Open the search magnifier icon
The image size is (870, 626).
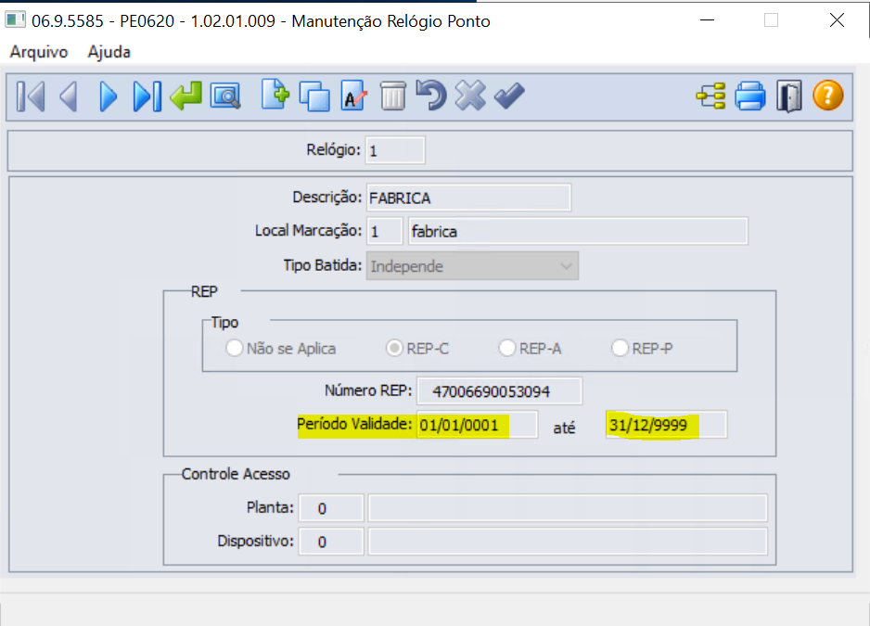(x=225, y=96)
